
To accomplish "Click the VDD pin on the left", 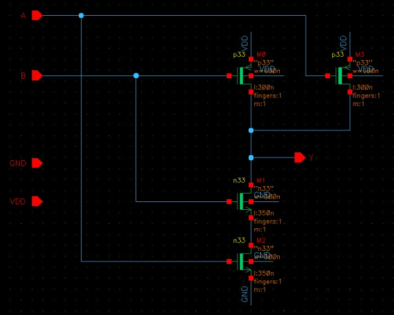I will (37, 201).
